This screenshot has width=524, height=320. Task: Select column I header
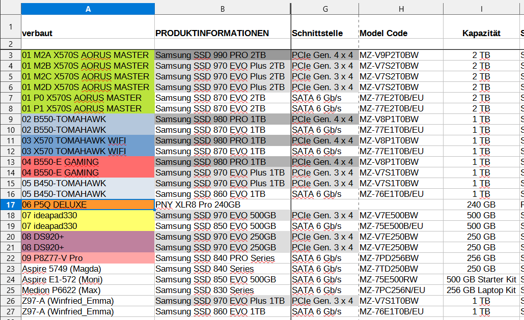tap(481, 9)
